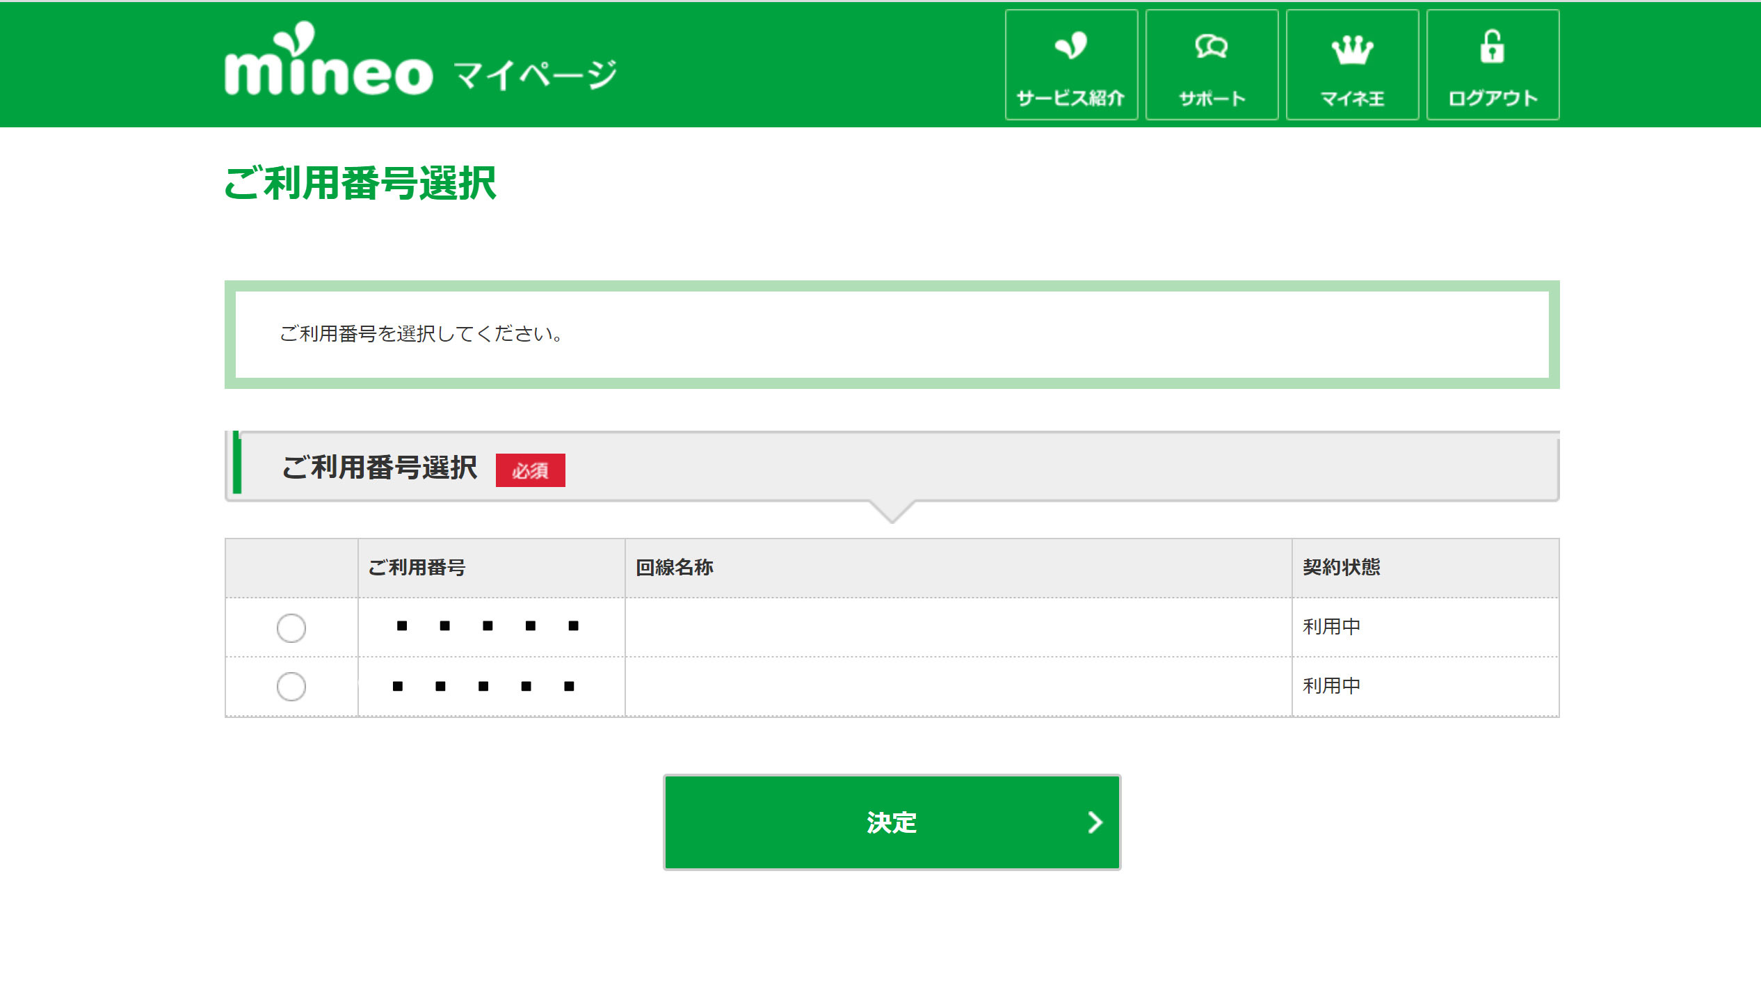The width and height of the screenshot is (1761, 981).
Task: Click the 必須 red badge
Action: coord(530,470)
